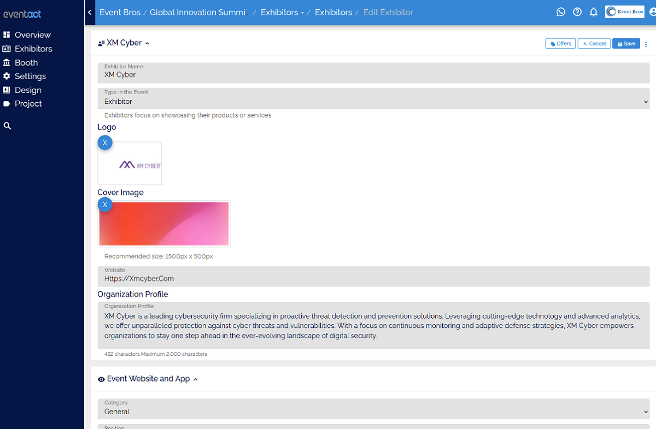Collapse Event Website and App section

point(196,379)
